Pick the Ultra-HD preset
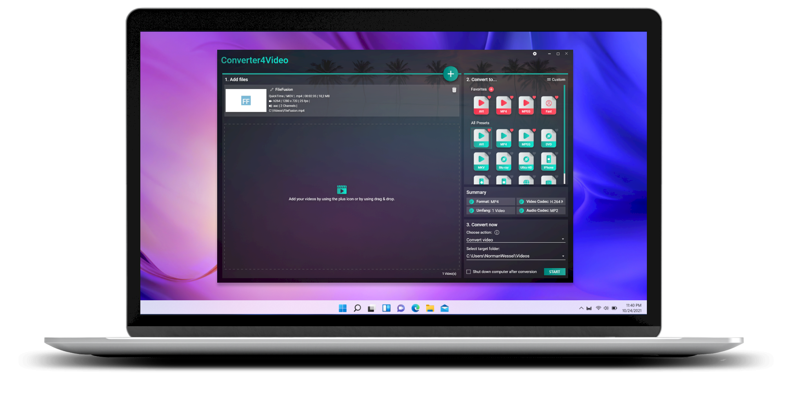Viewport: 788px width, 401px height. [526, 161]
